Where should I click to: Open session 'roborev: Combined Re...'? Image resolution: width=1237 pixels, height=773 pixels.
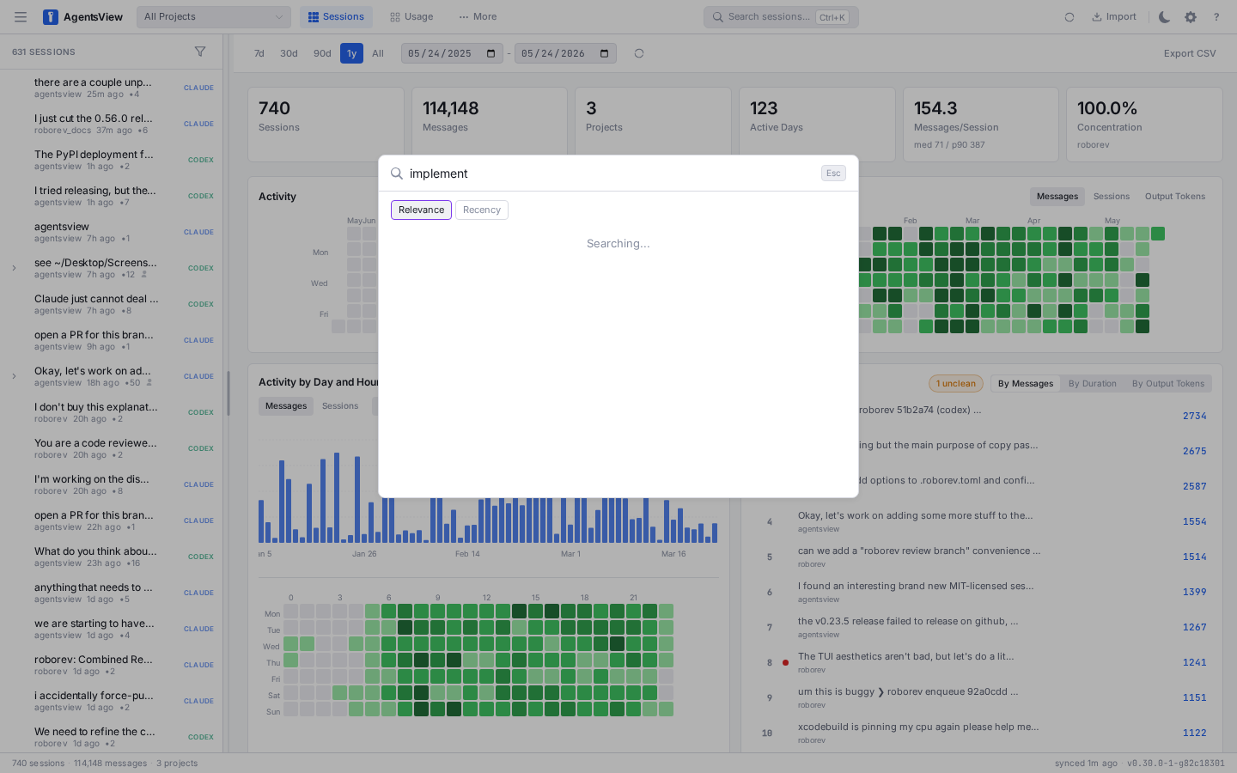click(x=112, y=665)
